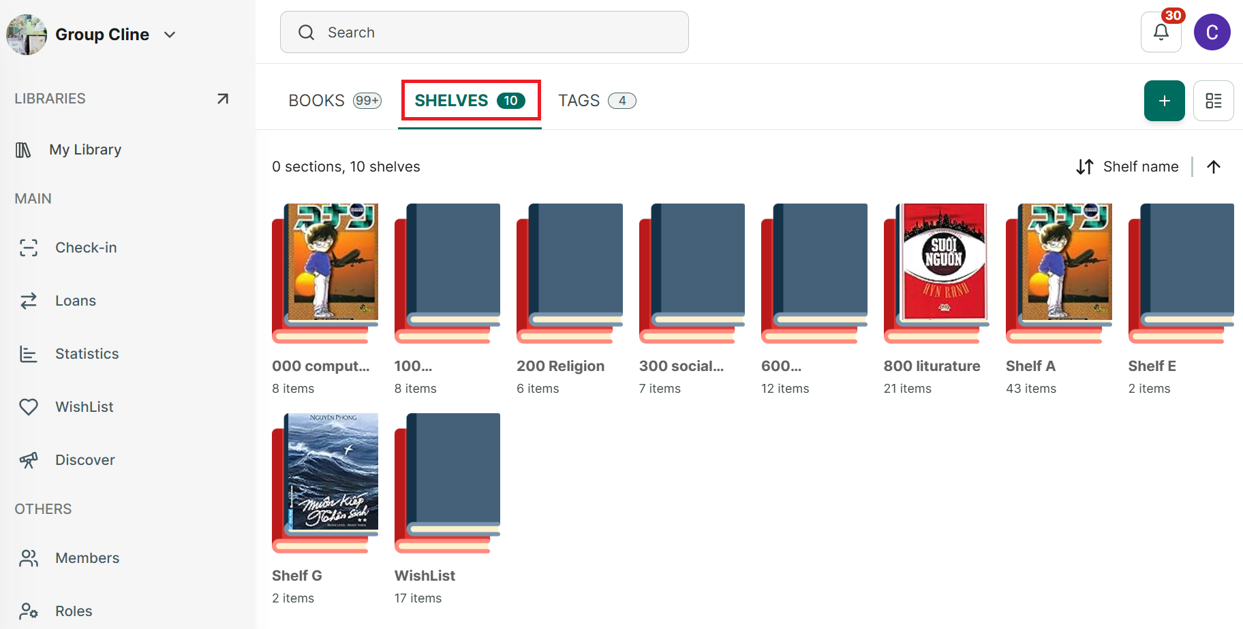Switch to list view layout icon
1243x629 pixels.
(1214, 101)
